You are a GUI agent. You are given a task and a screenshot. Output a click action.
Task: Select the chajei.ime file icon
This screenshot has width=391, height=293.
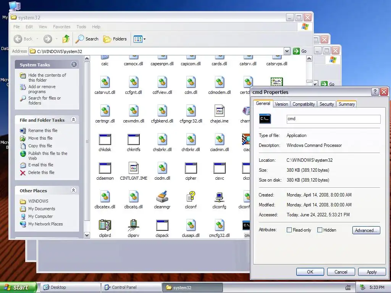220,111
